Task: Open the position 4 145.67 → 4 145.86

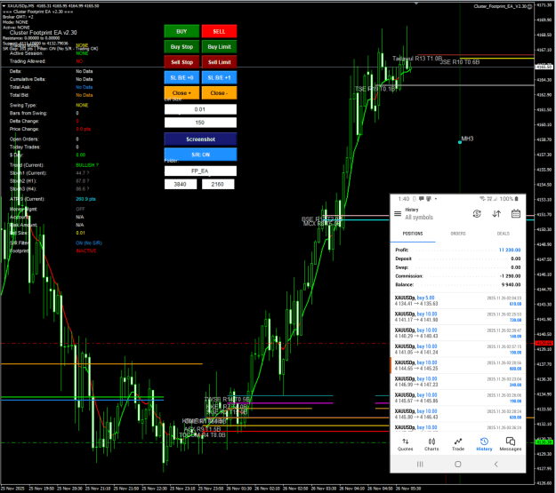Action: (458, 398)
